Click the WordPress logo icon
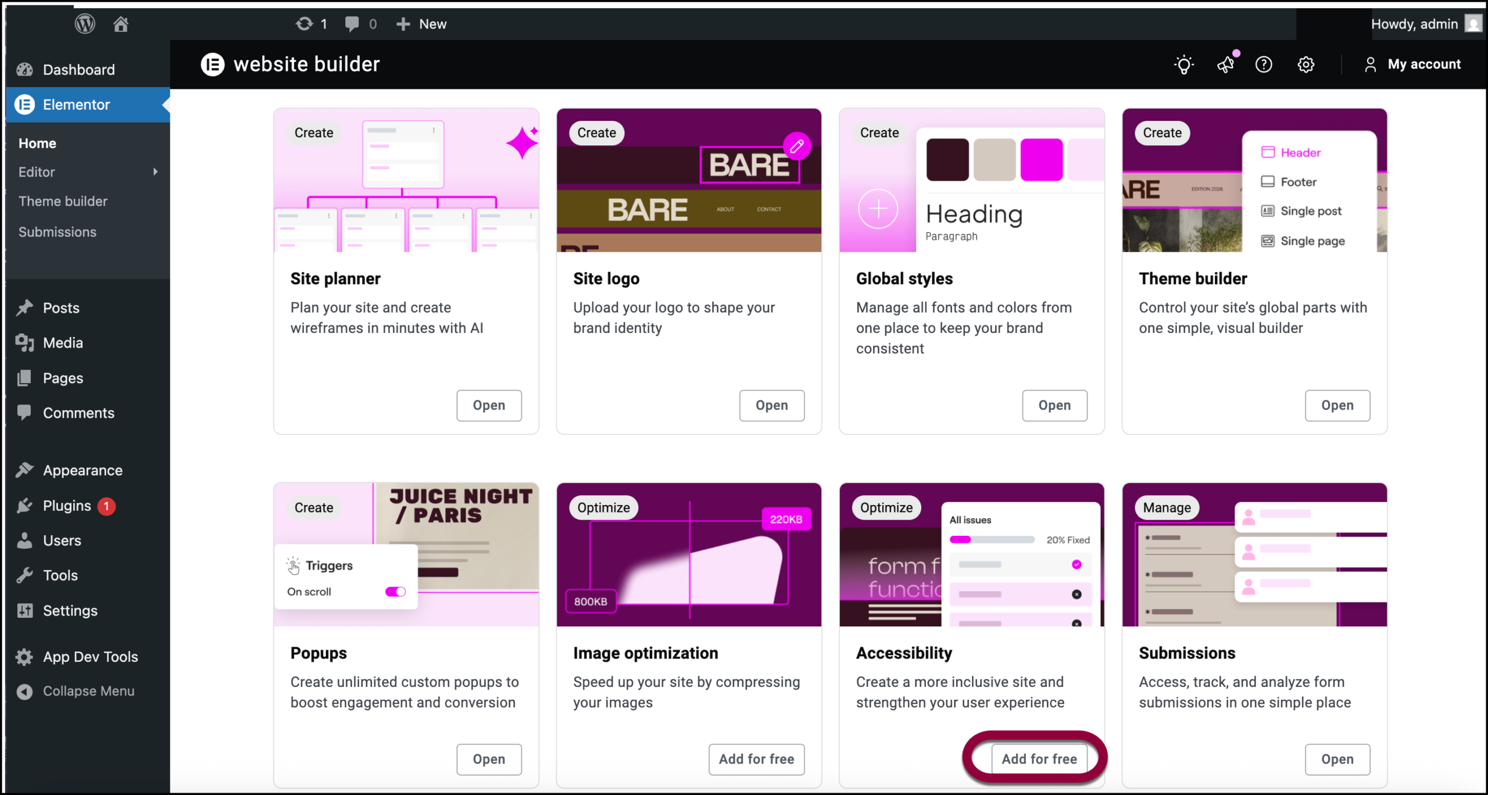Viewport: 1488px width, 795px height. point(85,24)
